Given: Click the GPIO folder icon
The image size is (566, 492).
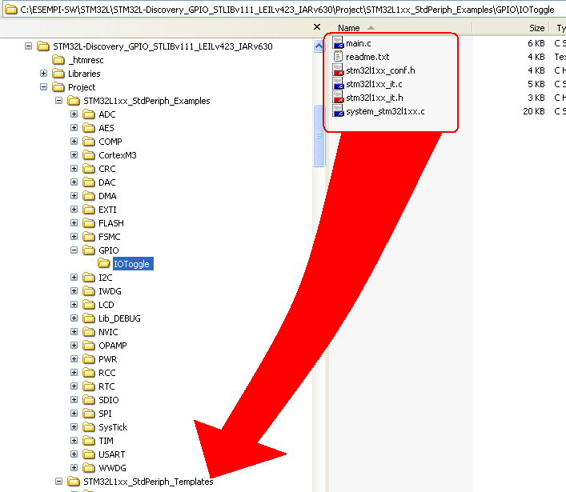Looking at the screenshot, I should click(88, 250).
